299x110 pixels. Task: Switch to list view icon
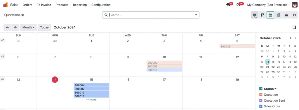click(x=255, y=15)
